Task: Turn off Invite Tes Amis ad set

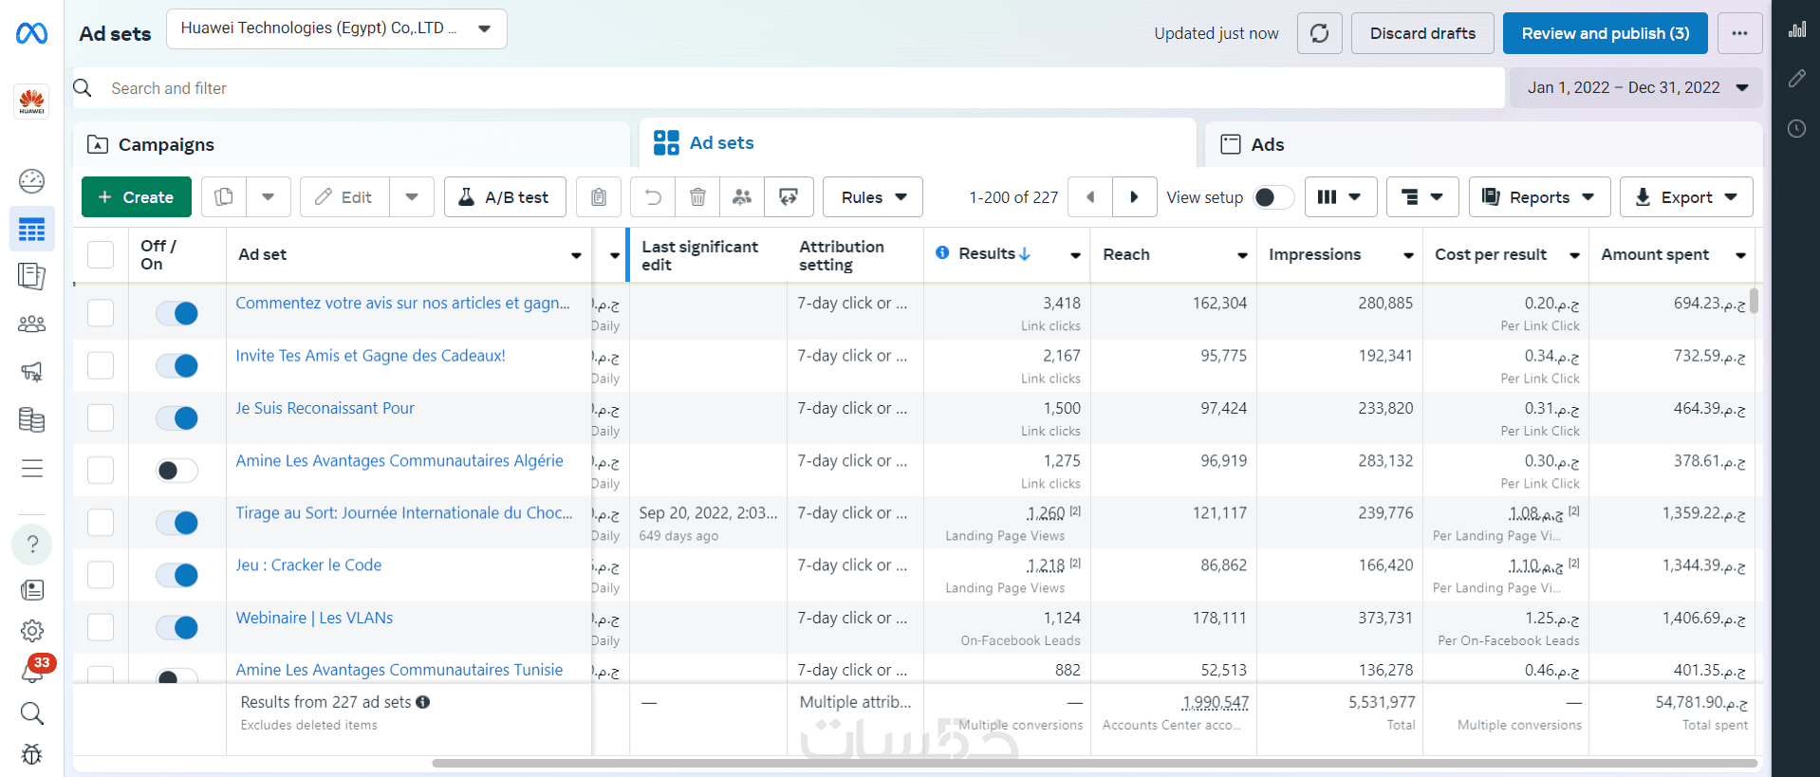Action: click(176, 365)
